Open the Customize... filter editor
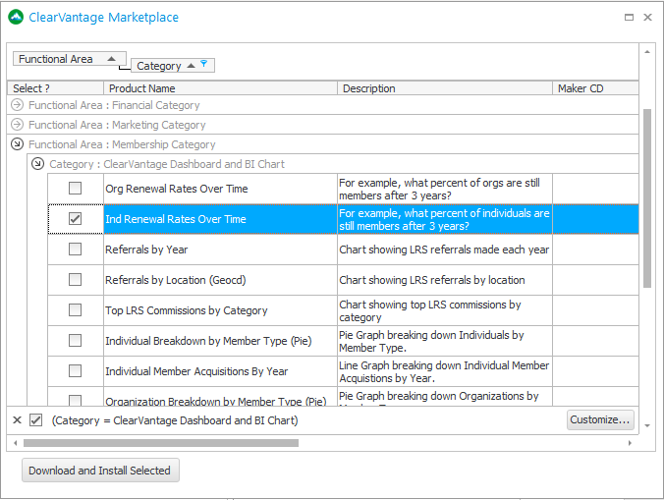The image size is (664, 500). [600, 419]
